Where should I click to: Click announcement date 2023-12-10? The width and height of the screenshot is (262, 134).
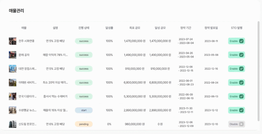[211, 124]
